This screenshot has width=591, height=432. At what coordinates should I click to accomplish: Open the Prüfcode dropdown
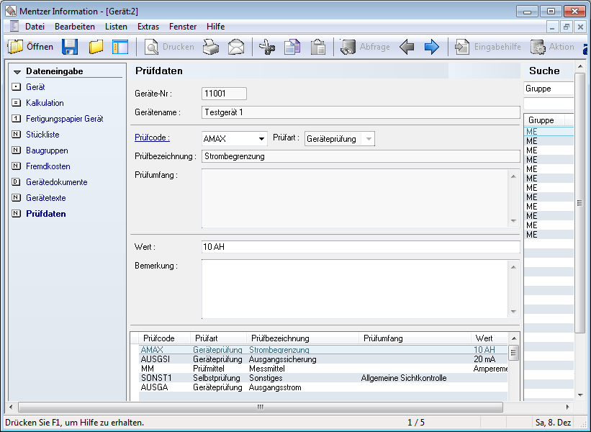tap(261, 139)
